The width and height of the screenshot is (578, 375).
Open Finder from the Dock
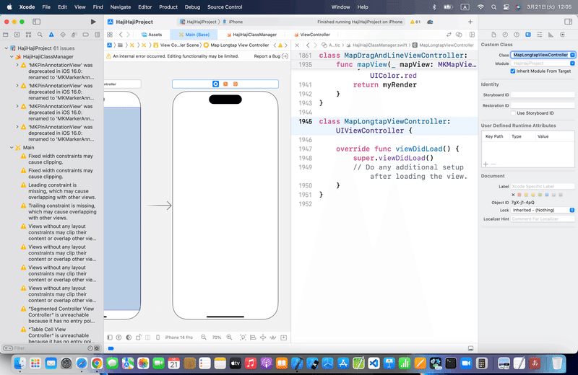pos(20,363)
